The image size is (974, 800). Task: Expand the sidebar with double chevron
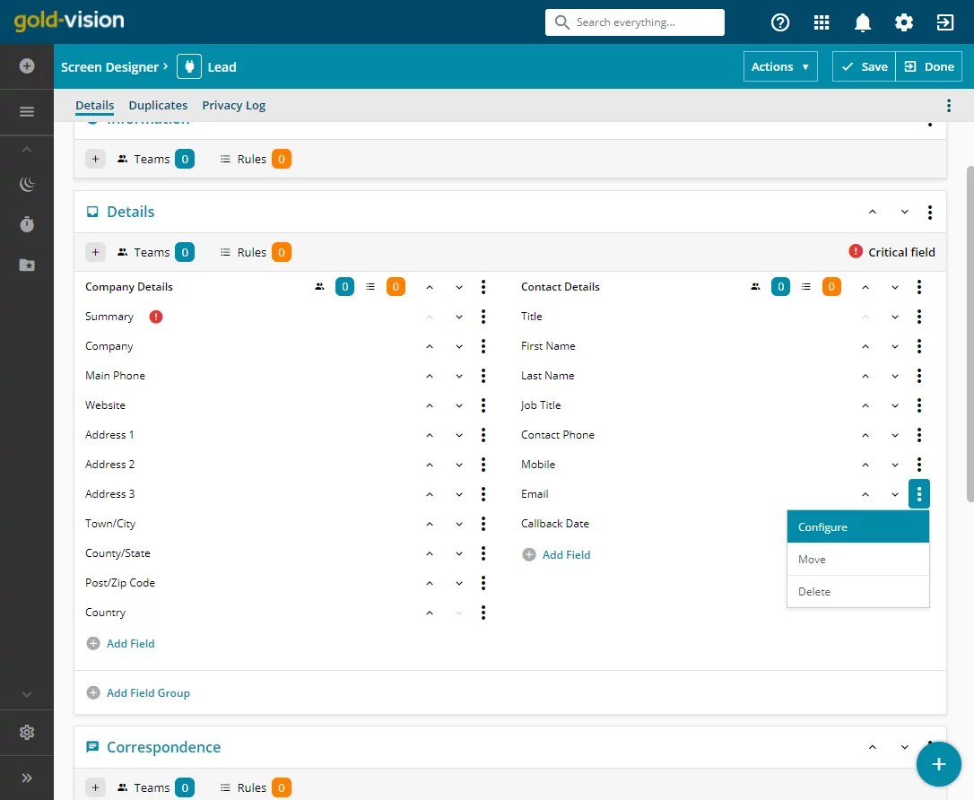coord(27,778)
